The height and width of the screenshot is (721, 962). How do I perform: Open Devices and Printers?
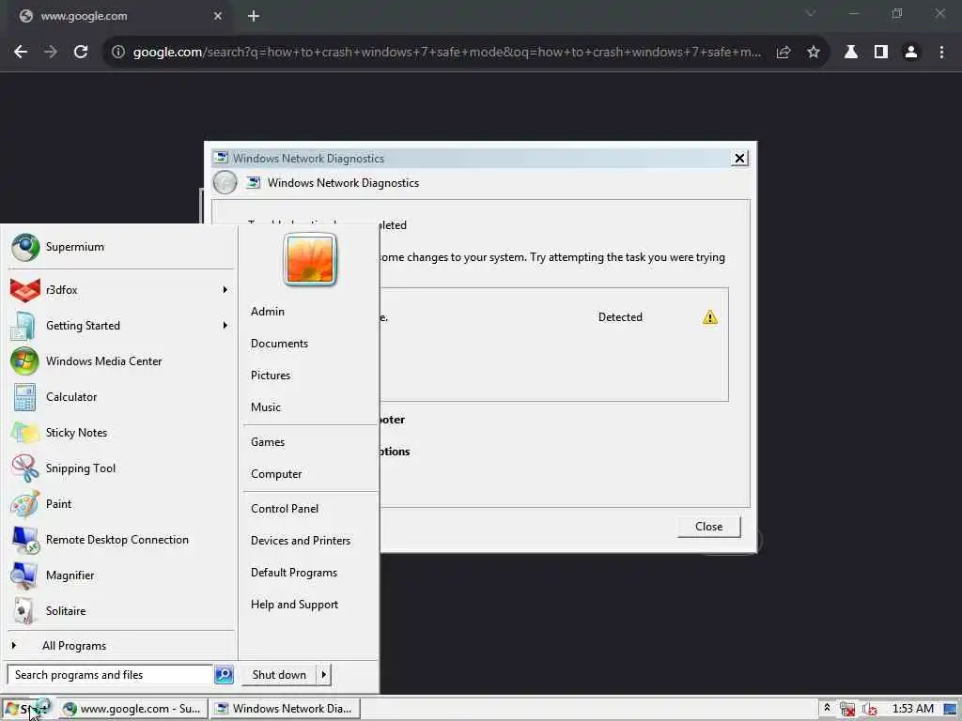click(x=301, y=541)
